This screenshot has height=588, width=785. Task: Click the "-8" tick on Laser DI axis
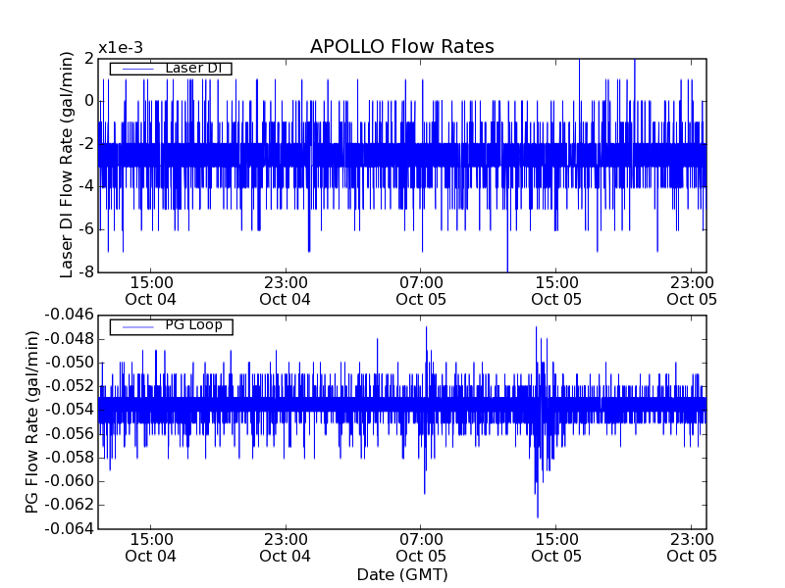point(85,272)
